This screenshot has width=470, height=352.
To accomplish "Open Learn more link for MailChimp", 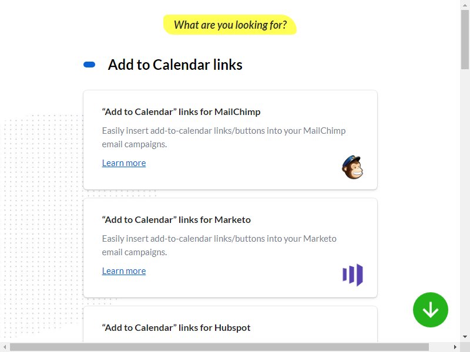I will (124, 163).
